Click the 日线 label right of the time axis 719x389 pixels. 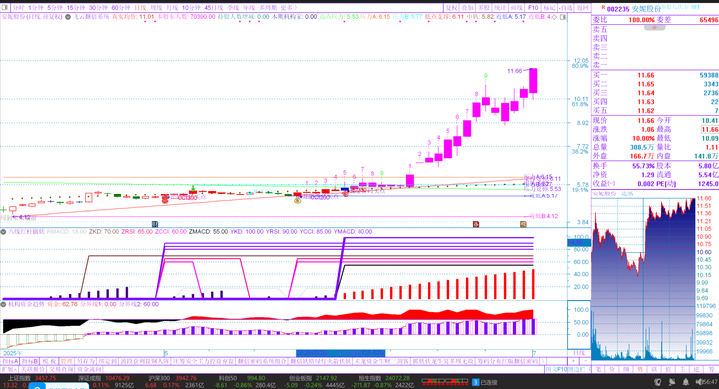pyautogui.click(x=579, y=353)
